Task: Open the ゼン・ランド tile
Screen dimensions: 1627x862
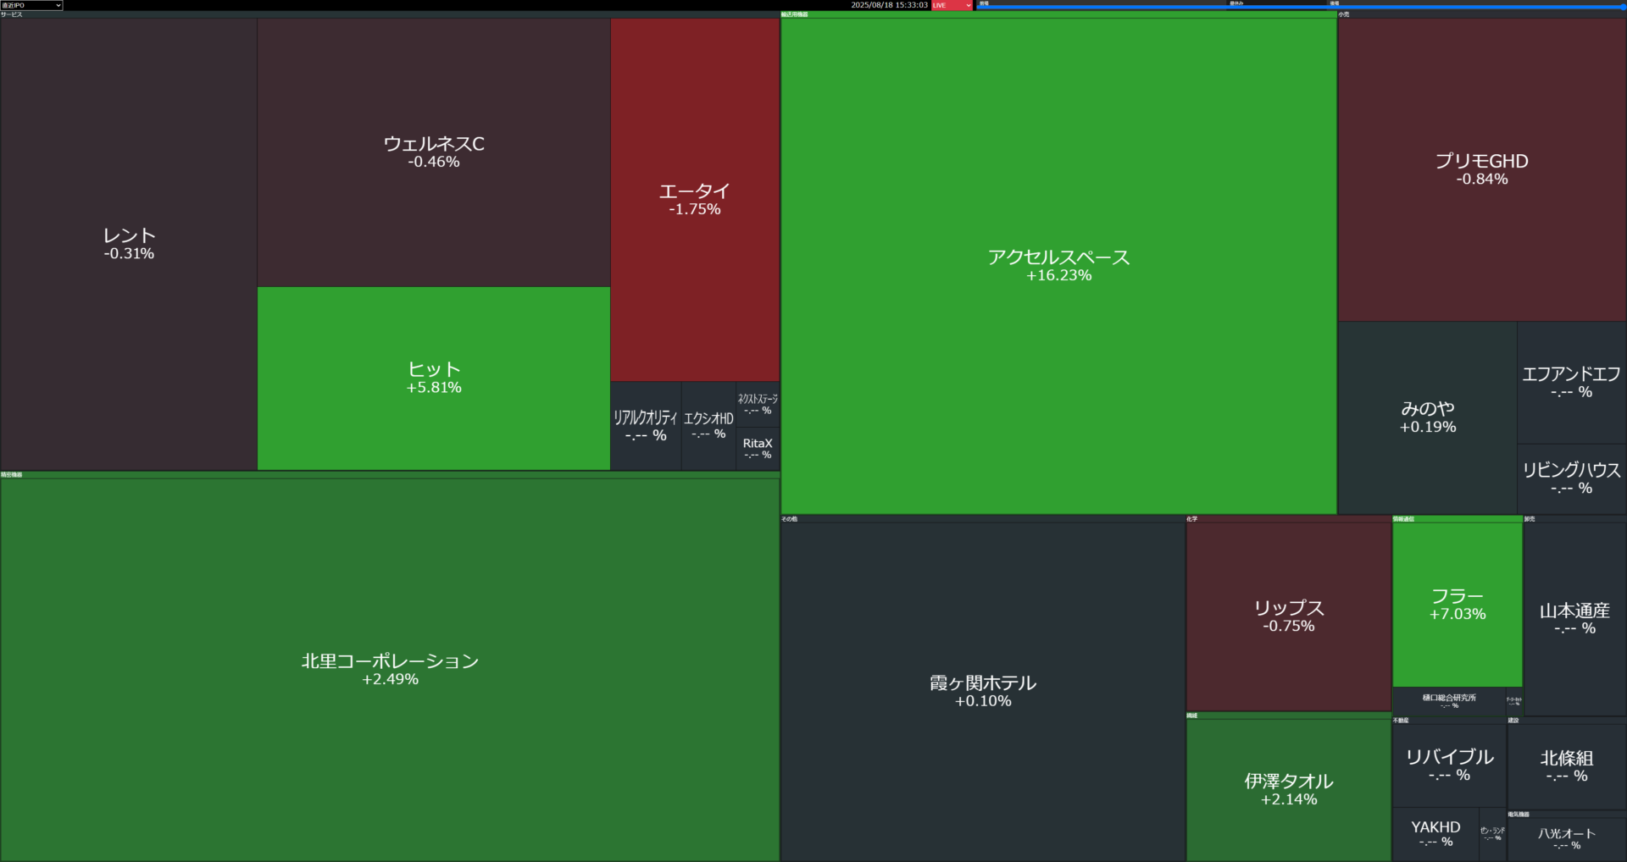Action: [x=1492, y=834]
